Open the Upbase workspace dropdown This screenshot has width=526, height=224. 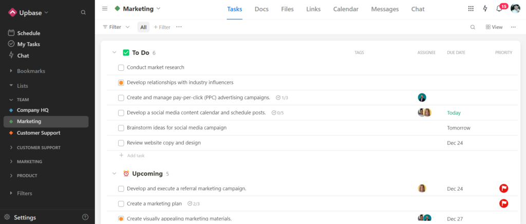[46, 13]
